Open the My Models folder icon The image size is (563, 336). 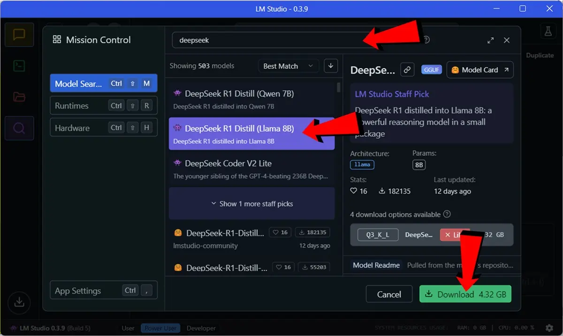19,97
